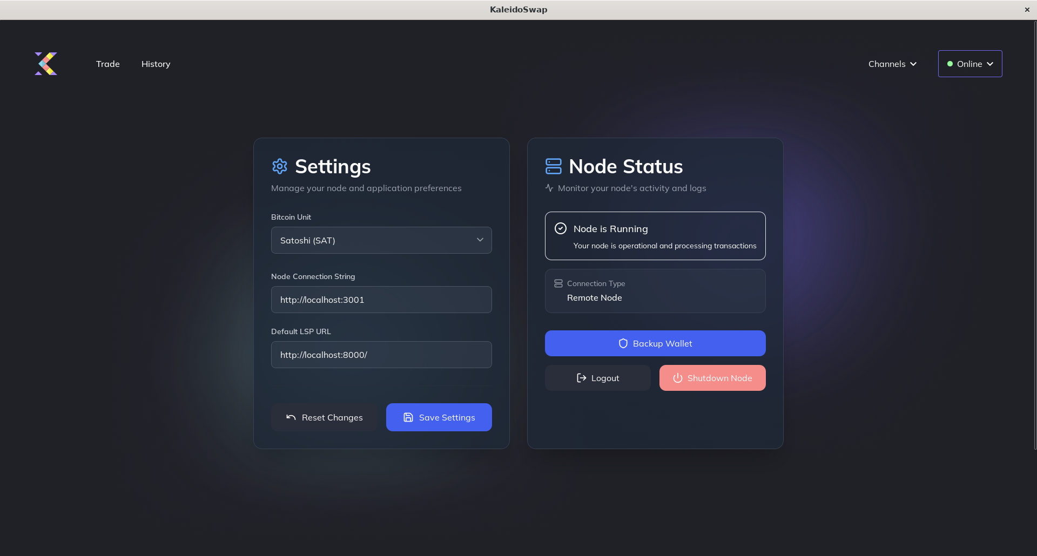Open the Online status dropdown menu
Viewport: 1037px width, 556px height.
point(969,64)
